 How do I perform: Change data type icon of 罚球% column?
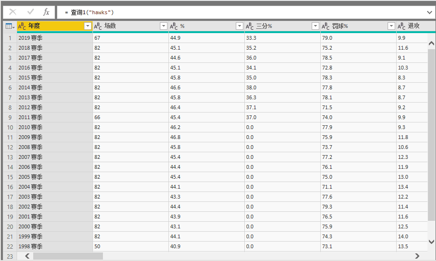point(325,26)
